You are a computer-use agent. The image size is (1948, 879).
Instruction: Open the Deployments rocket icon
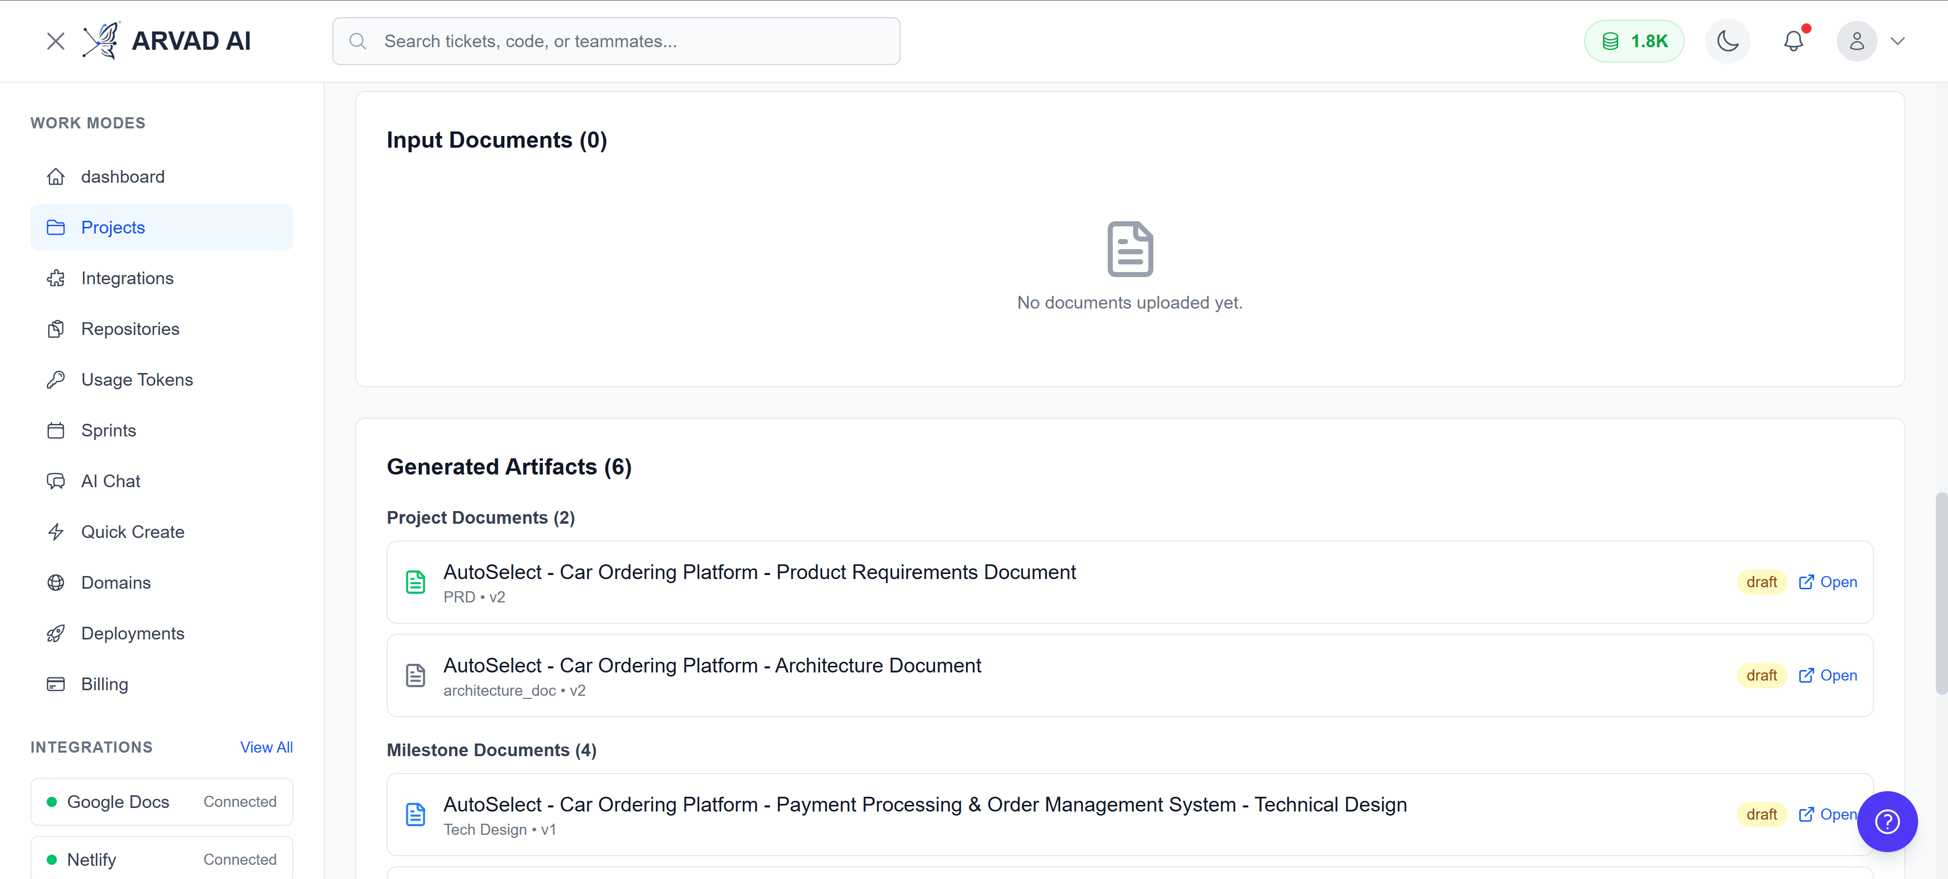click(56, 633)
